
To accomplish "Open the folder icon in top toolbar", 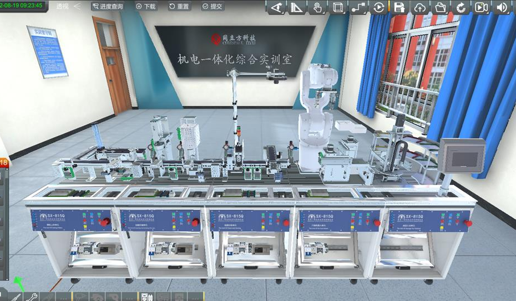I will (x=441, y=7).
